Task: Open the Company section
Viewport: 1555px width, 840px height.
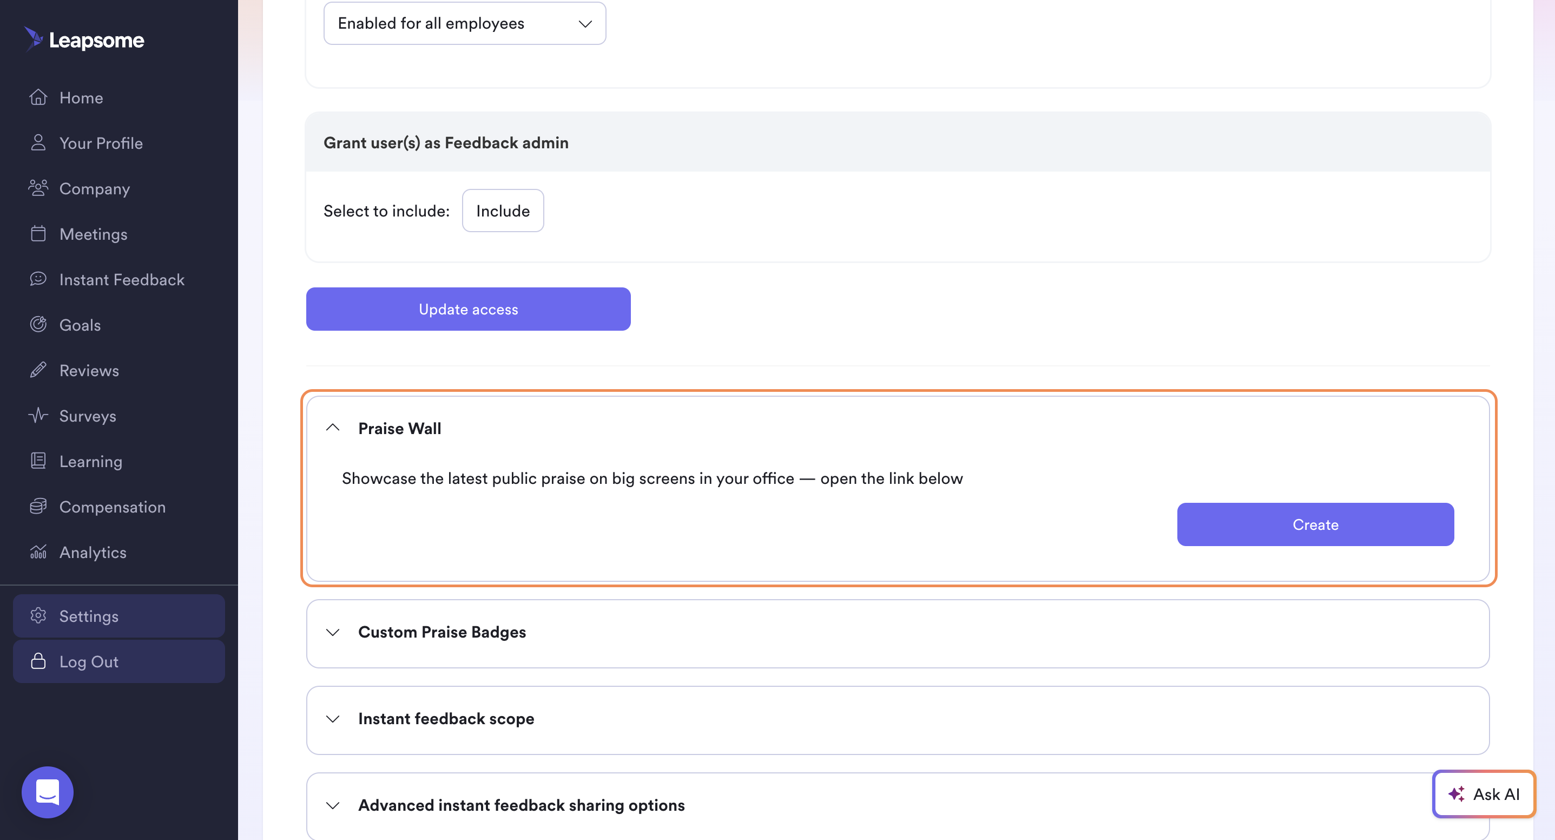Action: click(x=119, y=188)
